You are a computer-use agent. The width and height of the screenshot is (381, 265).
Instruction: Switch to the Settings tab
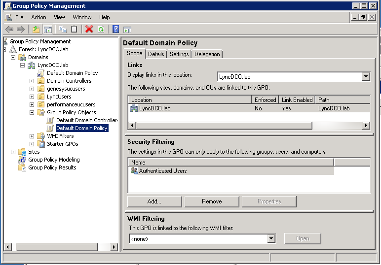[179, 54]
